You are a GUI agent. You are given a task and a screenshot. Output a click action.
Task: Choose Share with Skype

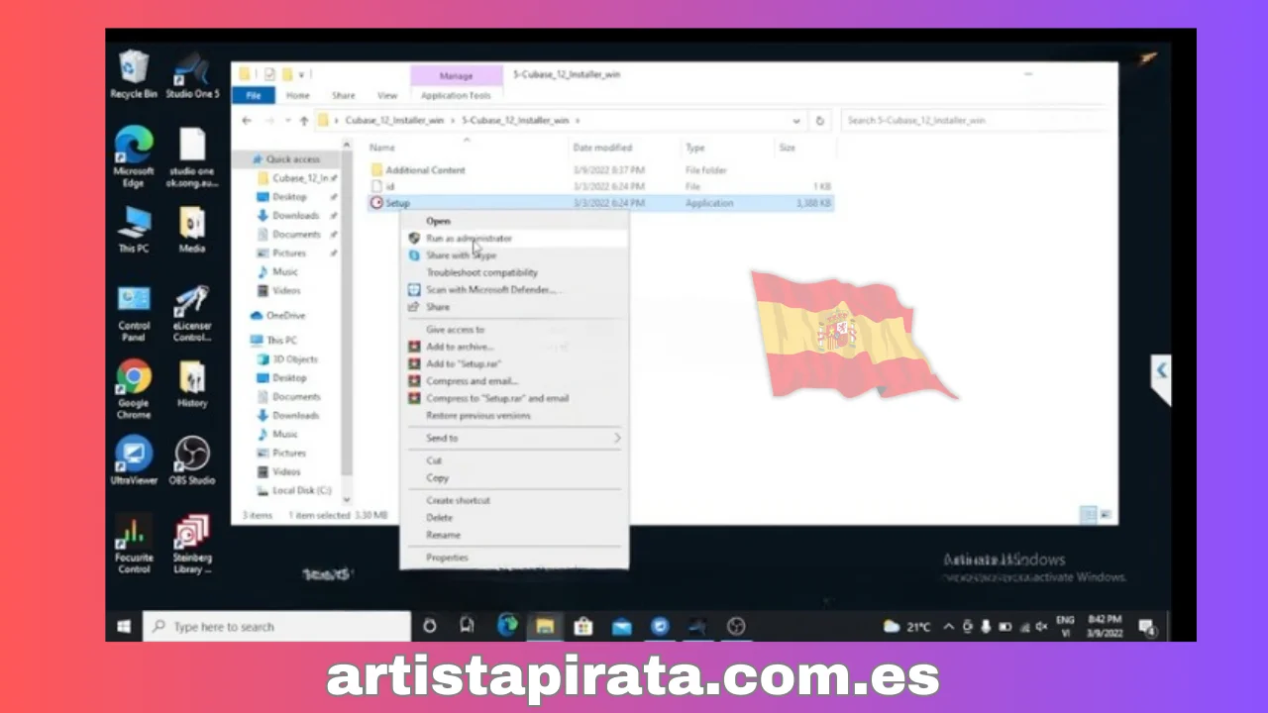(x=514, y=255)
